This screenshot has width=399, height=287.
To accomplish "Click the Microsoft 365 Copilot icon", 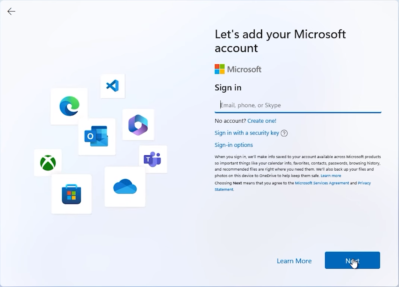I will point(138,125).
